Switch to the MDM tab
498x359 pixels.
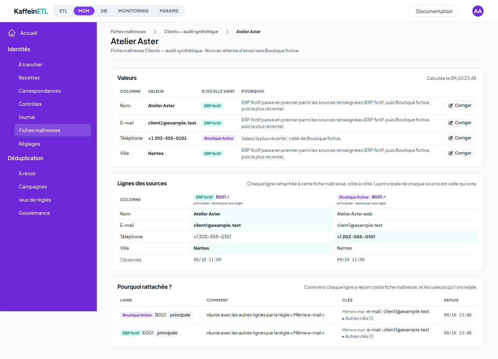coord(84,11)
